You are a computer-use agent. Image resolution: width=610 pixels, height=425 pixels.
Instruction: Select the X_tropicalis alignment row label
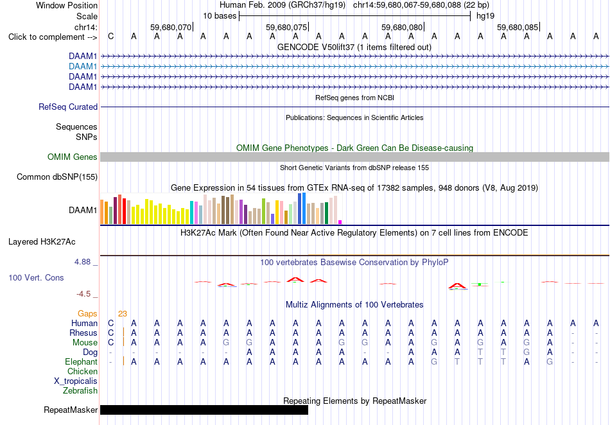point(76,381)
